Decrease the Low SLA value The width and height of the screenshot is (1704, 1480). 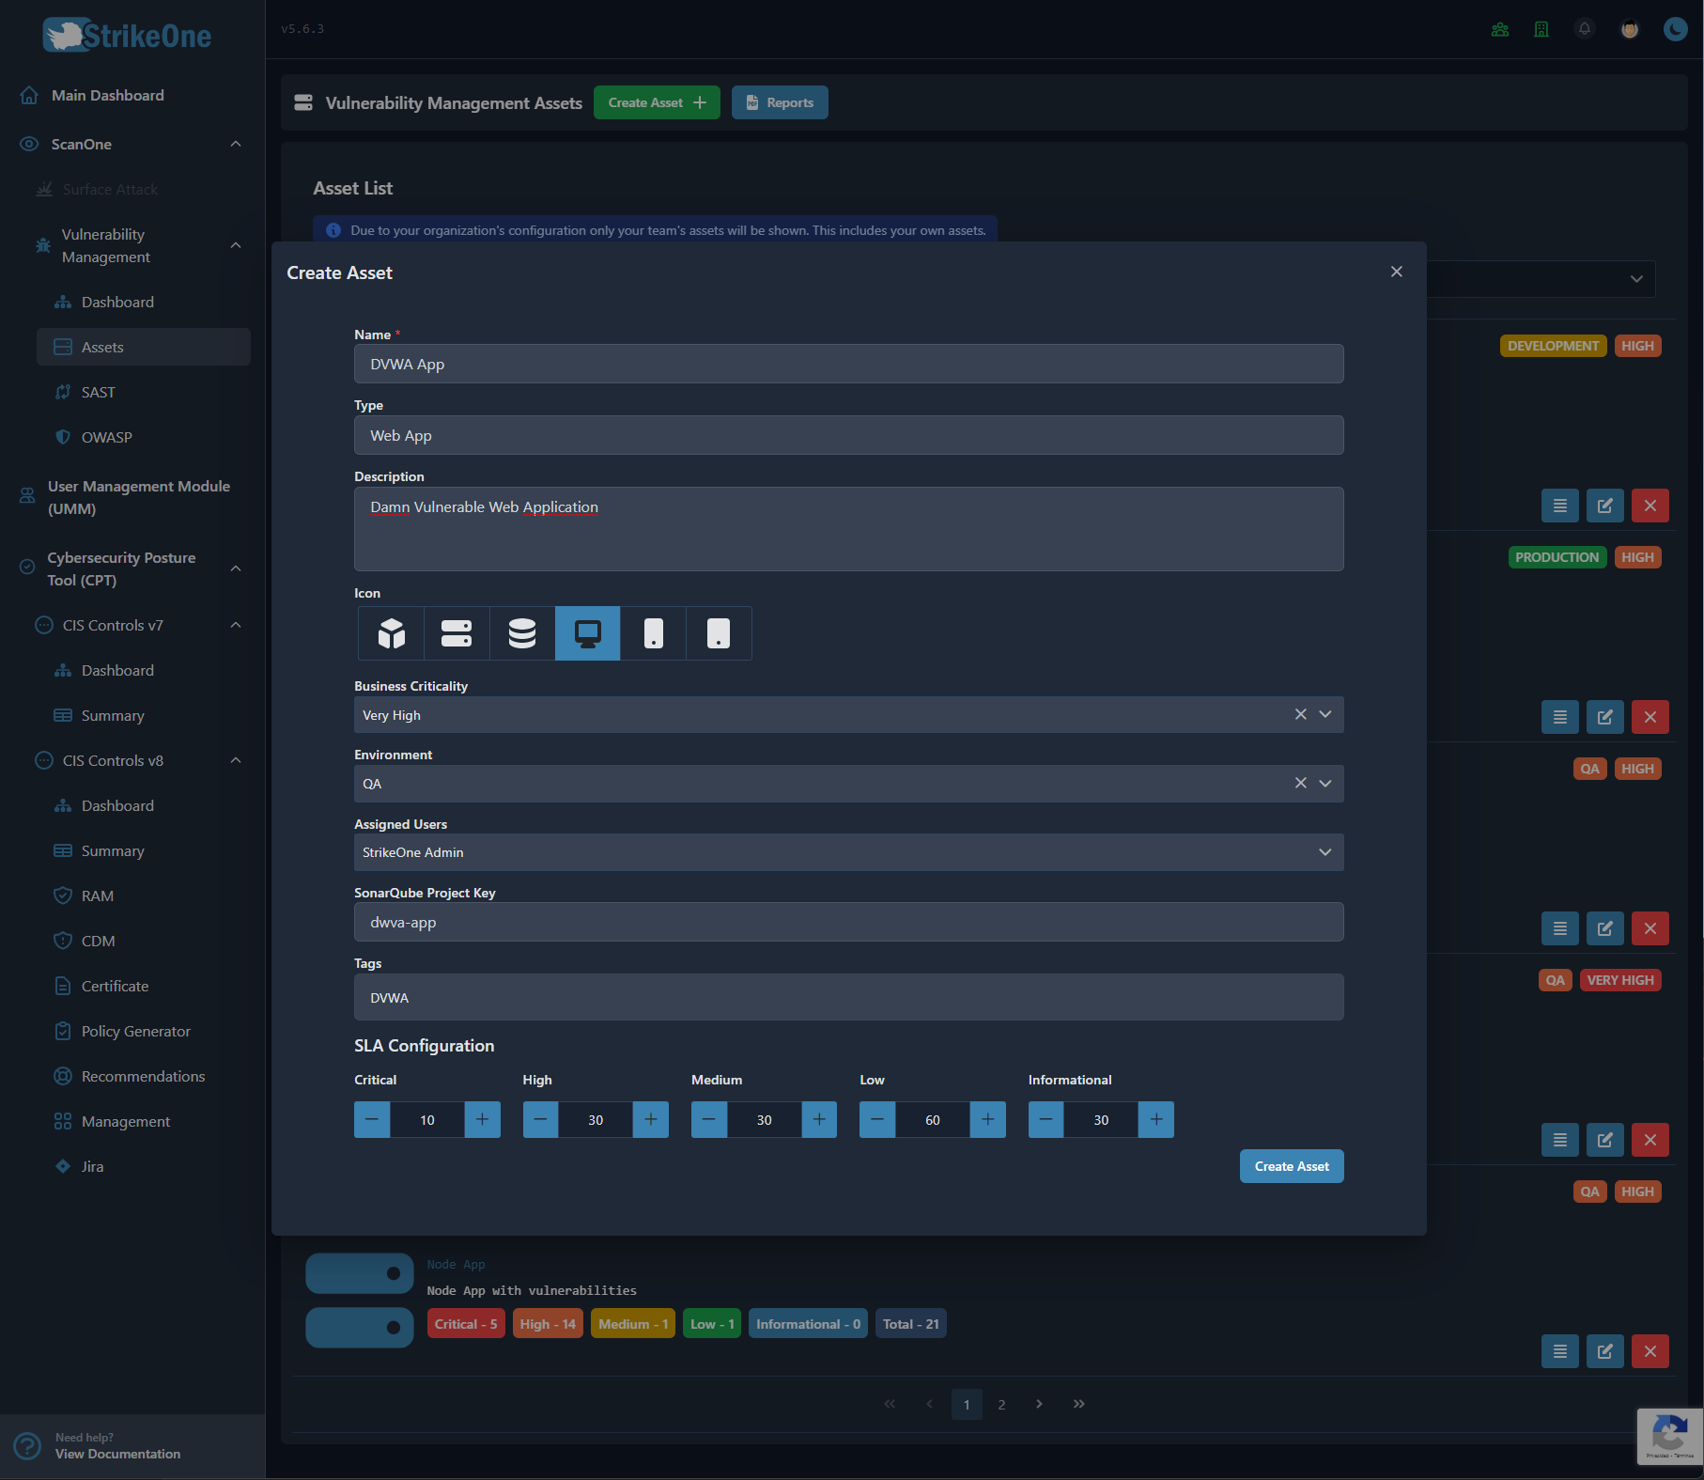point(877,1119)
